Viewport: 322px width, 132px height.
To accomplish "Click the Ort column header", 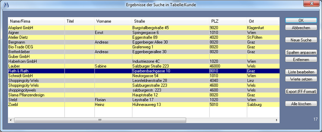I will coord(263,21).
